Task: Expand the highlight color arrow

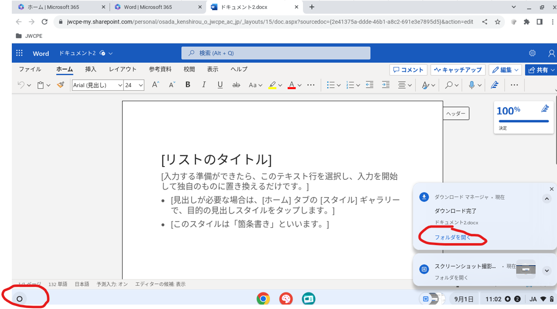Action: [280, 85]
